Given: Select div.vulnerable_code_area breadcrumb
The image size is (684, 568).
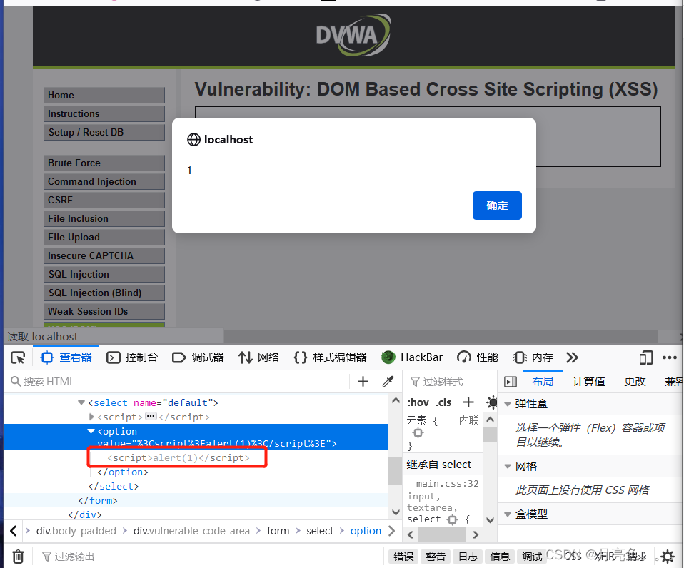Looking at the screenshot, I should click(x=191, y=531).
